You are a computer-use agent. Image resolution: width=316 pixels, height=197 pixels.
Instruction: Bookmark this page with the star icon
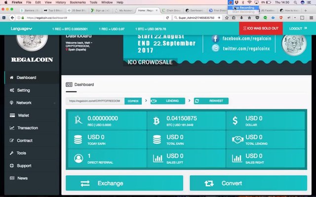[227, 18]
